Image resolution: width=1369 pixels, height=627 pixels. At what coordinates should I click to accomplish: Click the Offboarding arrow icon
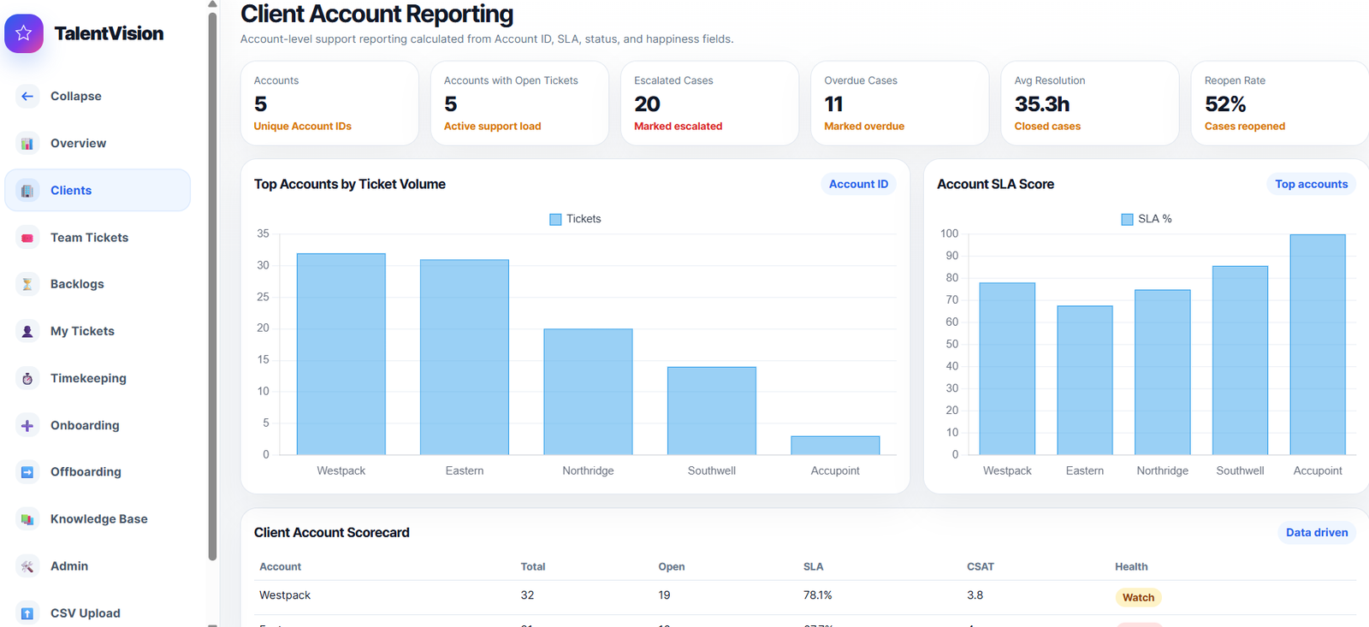coord(27,471)
